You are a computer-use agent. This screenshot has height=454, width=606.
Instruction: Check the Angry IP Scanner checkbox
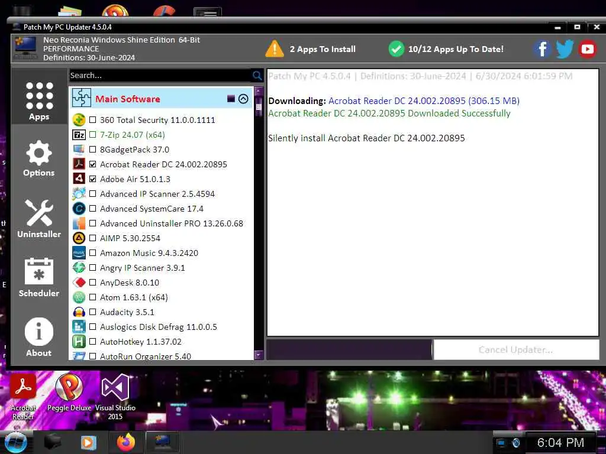pos(93,268)
